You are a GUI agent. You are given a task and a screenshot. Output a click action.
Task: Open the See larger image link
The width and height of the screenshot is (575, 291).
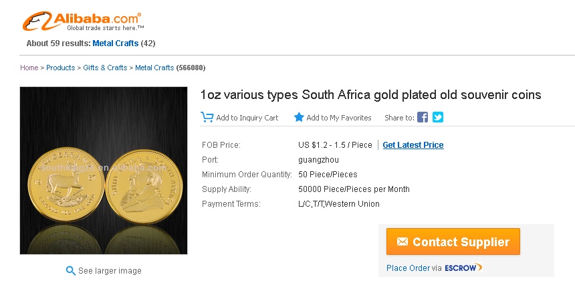[x=110, y=271]
